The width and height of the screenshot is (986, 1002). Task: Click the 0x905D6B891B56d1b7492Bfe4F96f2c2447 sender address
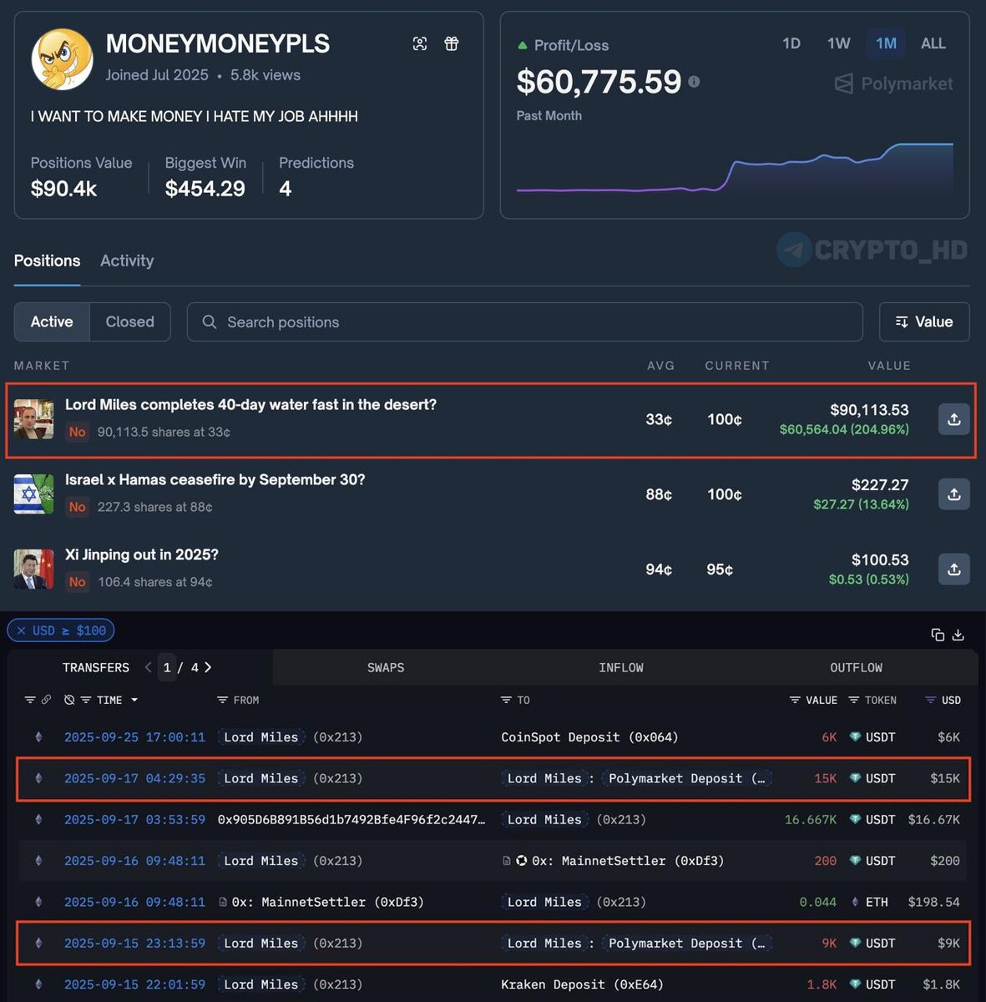(351, 819)
